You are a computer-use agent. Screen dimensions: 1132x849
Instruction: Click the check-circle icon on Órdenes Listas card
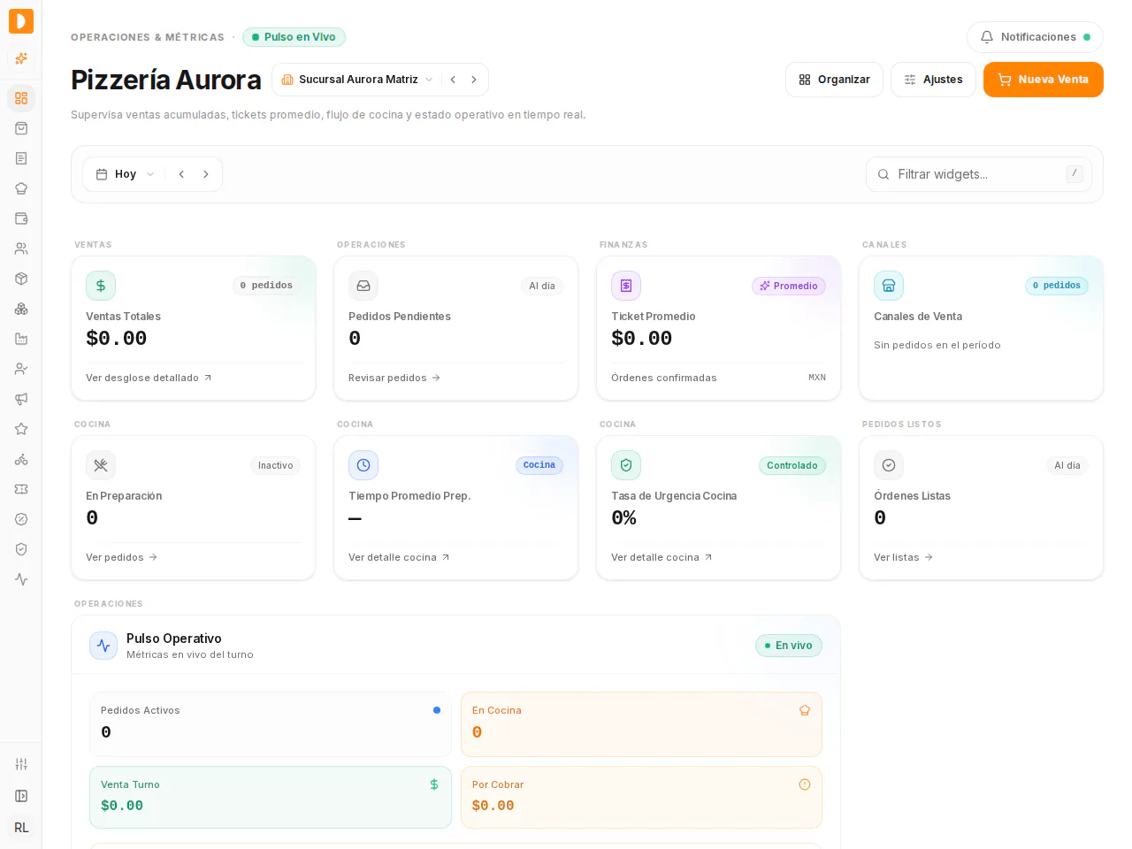(889, 465)
